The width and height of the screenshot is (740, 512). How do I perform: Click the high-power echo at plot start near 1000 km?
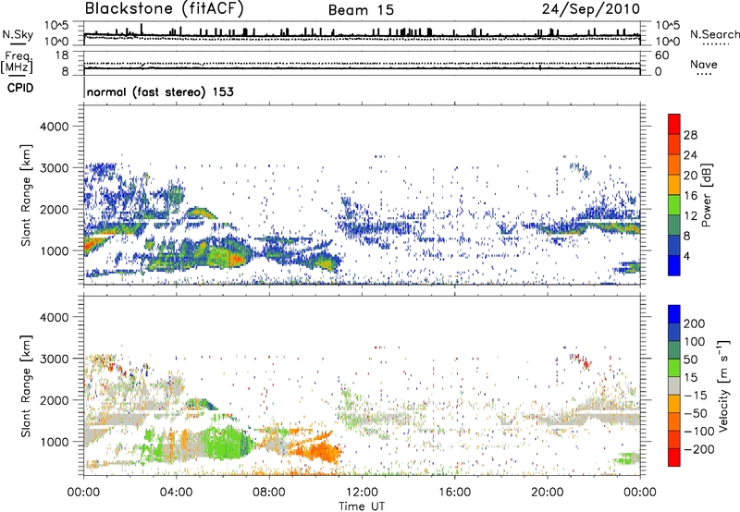click(94, 245)
